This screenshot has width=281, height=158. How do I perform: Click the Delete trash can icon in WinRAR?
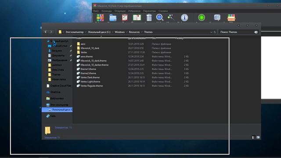pyautogui.click(x=149, y=18)
